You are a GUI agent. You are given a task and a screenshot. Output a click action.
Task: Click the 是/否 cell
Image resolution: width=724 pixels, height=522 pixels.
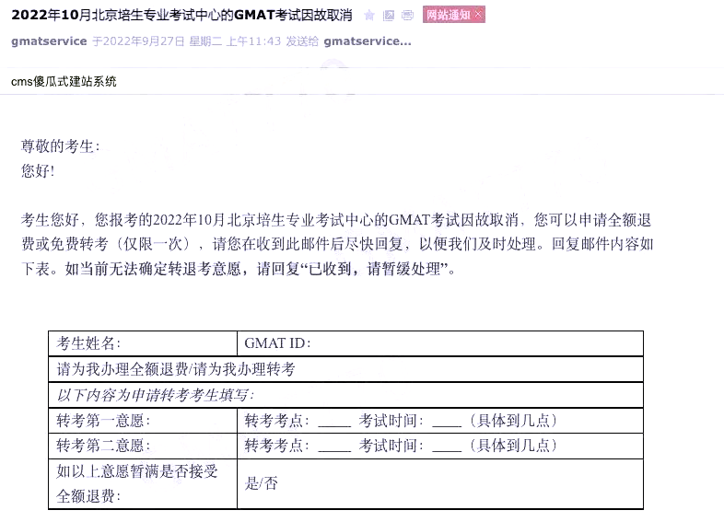(440, 483)
